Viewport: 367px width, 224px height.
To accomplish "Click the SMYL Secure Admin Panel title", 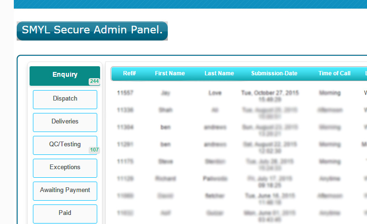I will 92,31.
